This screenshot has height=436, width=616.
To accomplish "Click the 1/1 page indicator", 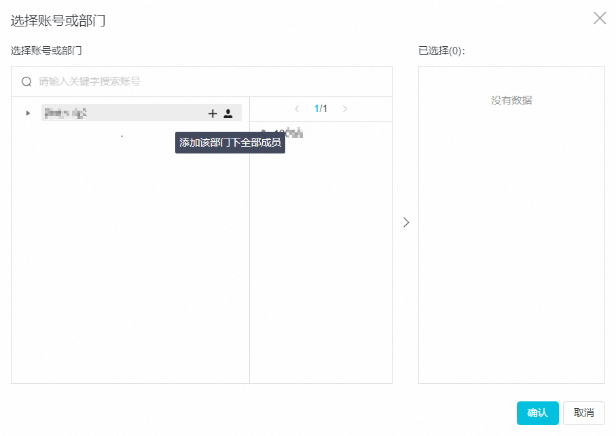I will click(321, 109).
